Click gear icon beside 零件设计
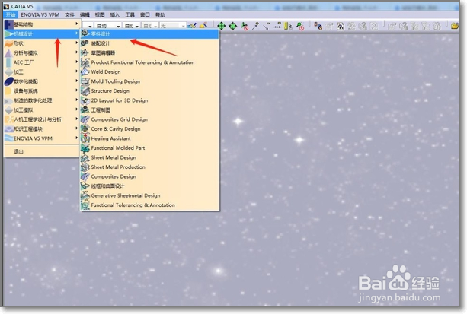Screen dimensions: 467x314 pyautogui.click(x=85, y=33)
